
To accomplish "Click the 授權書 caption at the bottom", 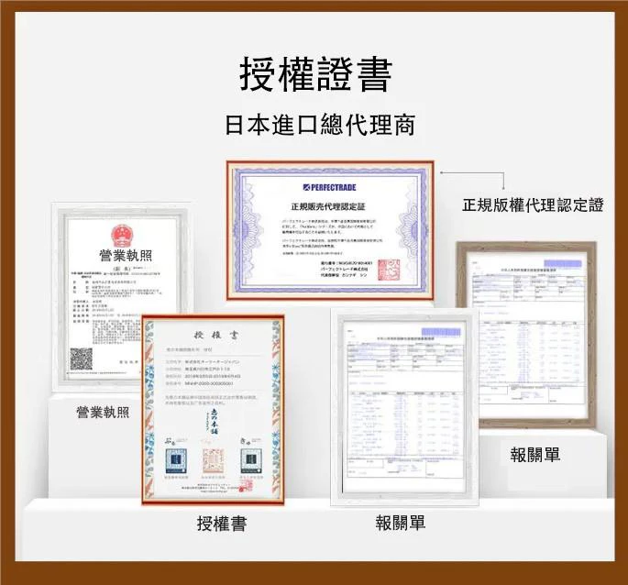I will pyautogui.click(x=221, y=524).
